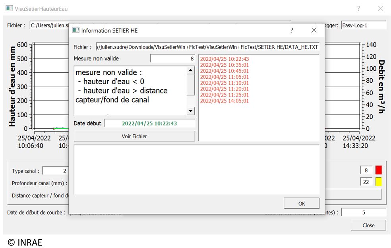Click the Mesure non valide count field

coord(172,58)
